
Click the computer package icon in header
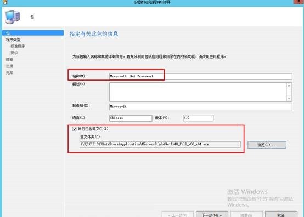click(13, 17)
